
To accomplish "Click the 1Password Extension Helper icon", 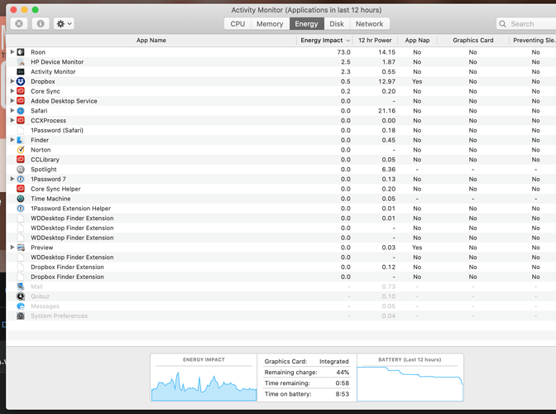I will [21, 208].
